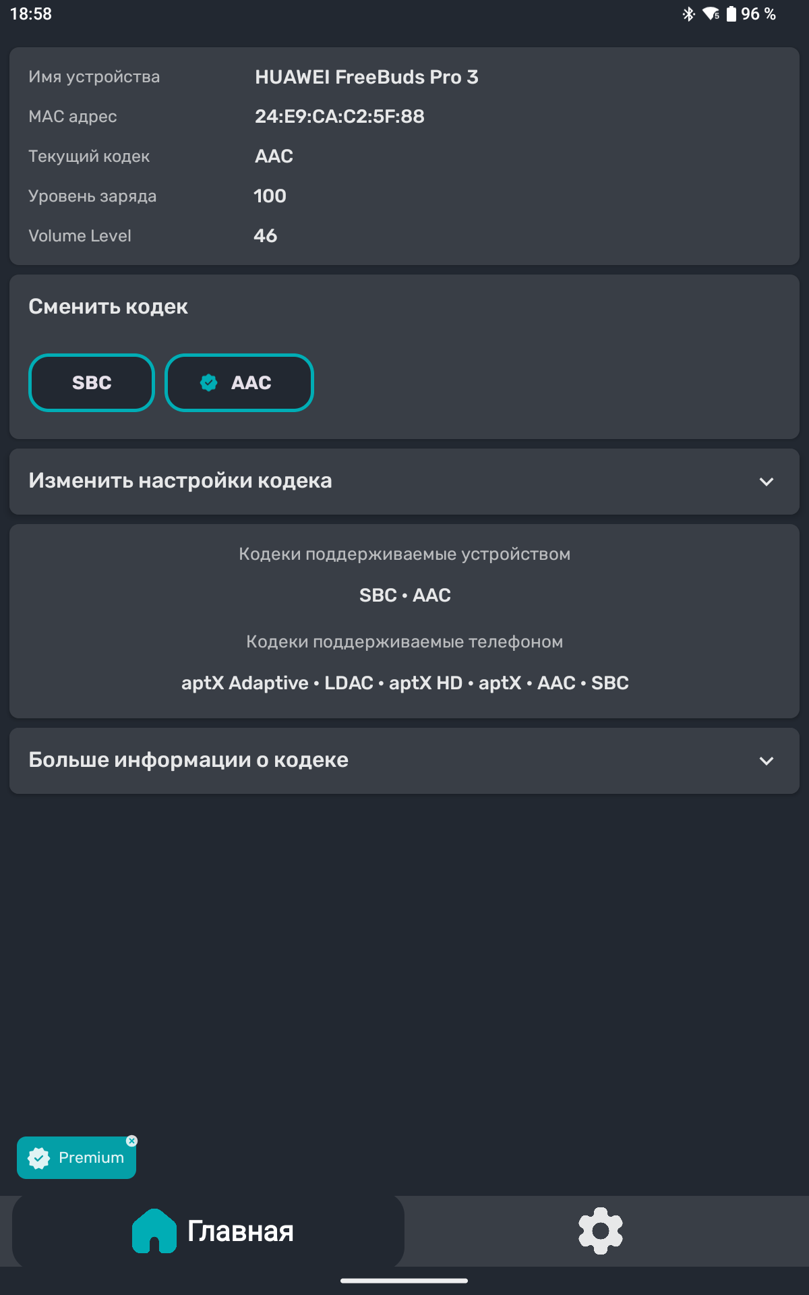Image resolution: width=809 pixels, height=1295 pixels.
Task: Click the checkmark badge on AAC
Action: (x=209, y=382)
